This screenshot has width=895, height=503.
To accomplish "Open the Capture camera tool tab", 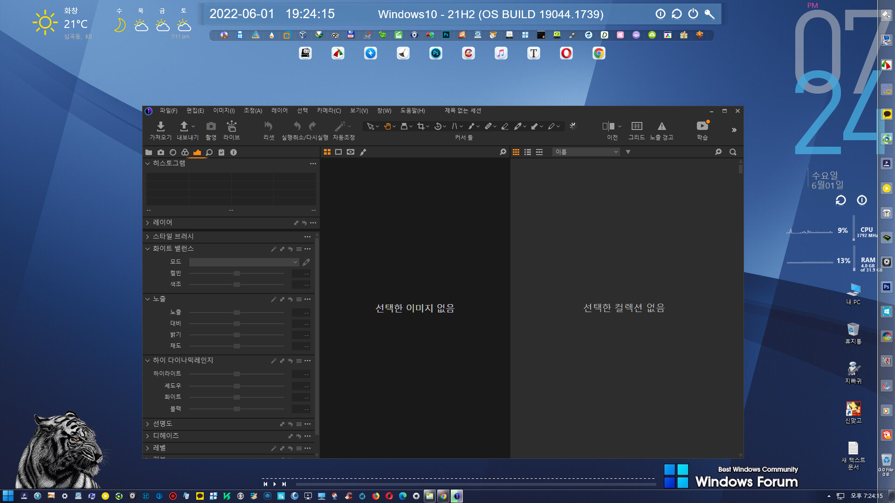I will (161, 152).
